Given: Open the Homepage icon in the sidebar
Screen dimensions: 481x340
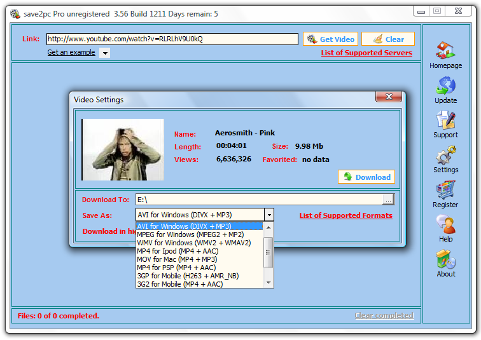Looking at the screenshot, I should [x=445, y=51].
